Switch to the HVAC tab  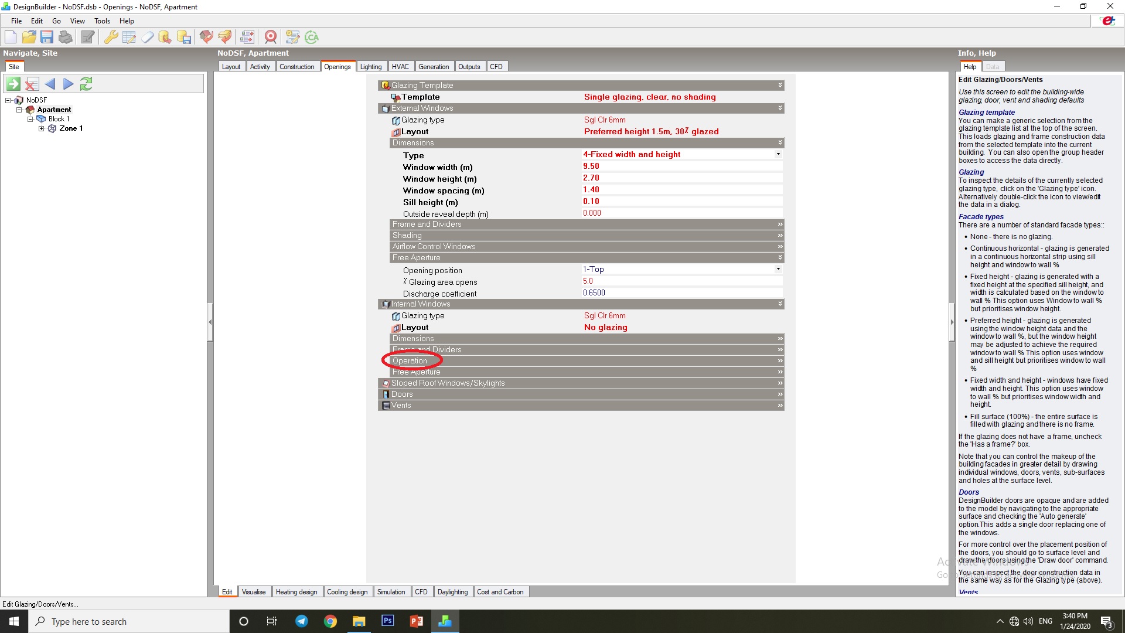(400, 67)
